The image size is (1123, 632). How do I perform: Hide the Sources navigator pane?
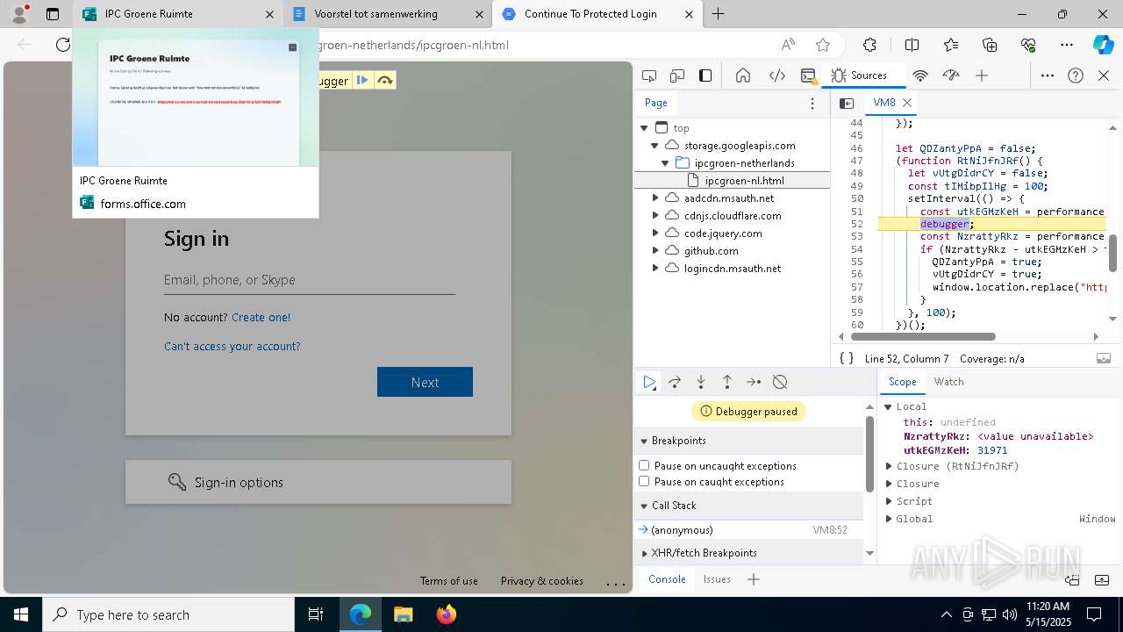[x=847, y=104]
